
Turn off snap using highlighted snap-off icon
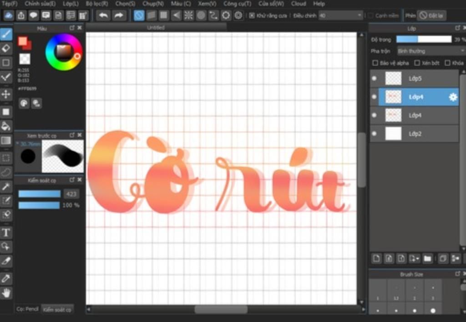[x=139, y=15]
